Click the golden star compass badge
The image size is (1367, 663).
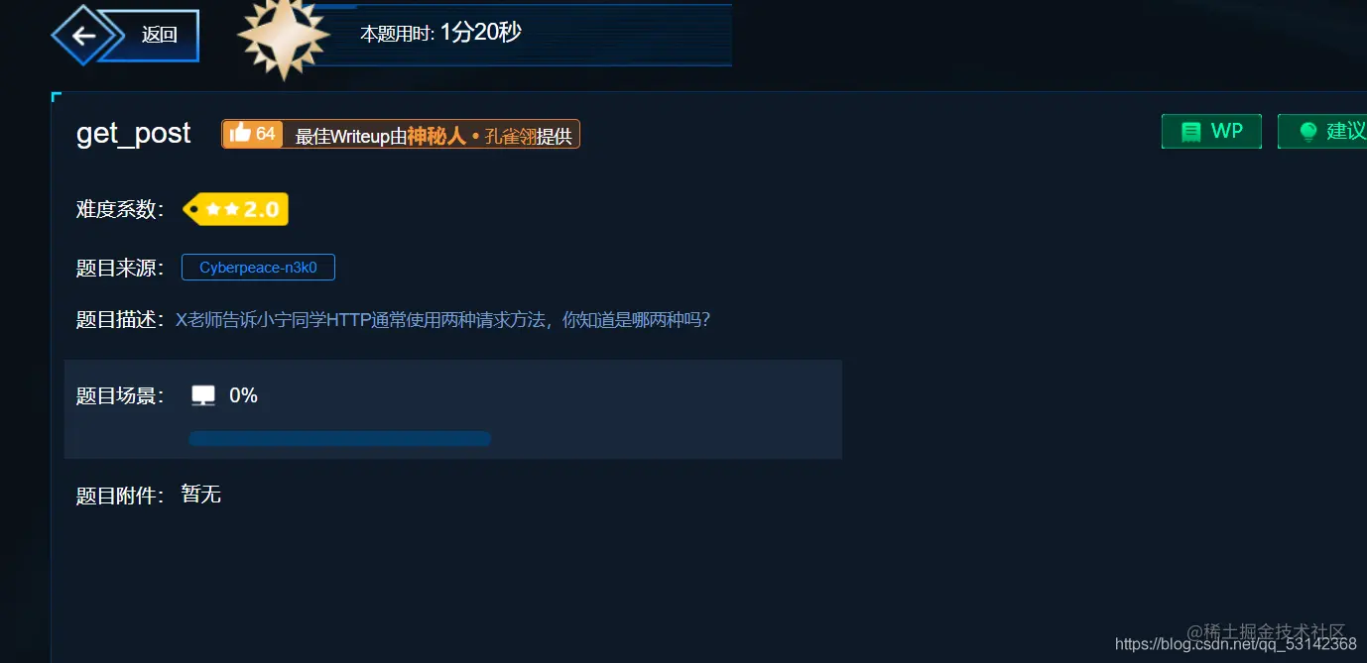pyautogui.click(x=284, y=37)
